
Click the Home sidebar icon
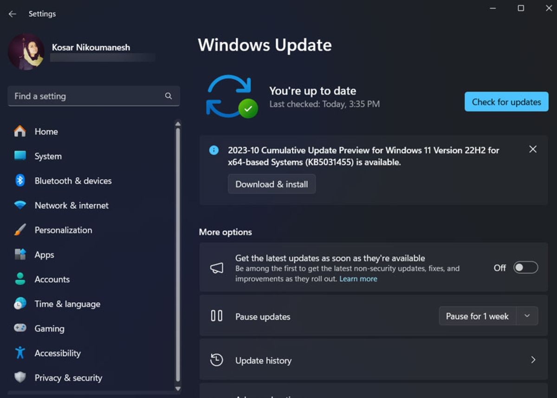(20, 132)
